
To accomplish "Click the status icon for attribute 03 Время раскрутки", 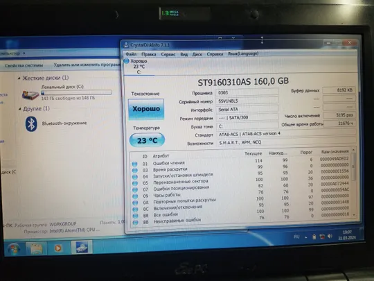I will coord(135,171).
